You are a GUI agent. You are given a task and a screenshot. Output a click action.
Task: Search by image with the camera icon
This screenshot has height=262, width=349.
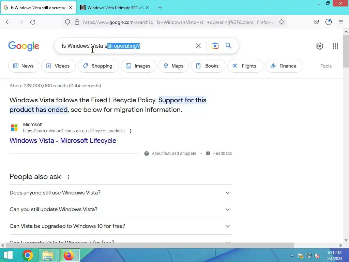215,46
